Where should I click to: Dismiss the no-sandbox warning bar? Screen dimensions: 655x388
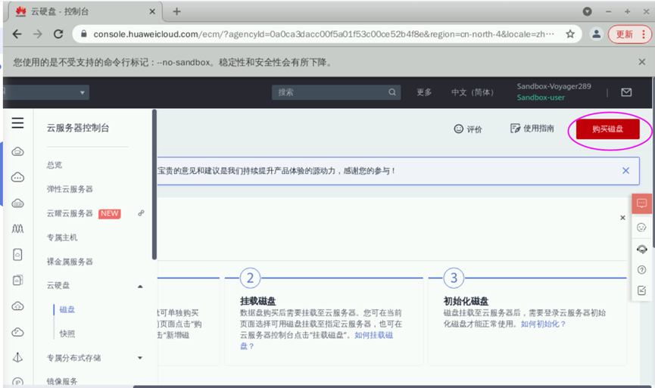[642, 62]
